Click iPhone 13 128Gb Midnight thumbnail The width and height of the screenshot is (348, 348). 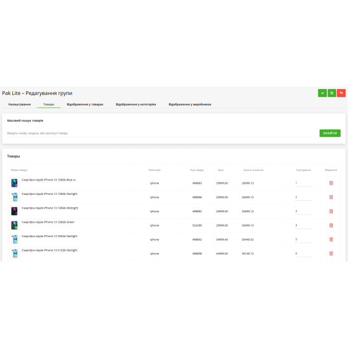[x=14, y=211]
